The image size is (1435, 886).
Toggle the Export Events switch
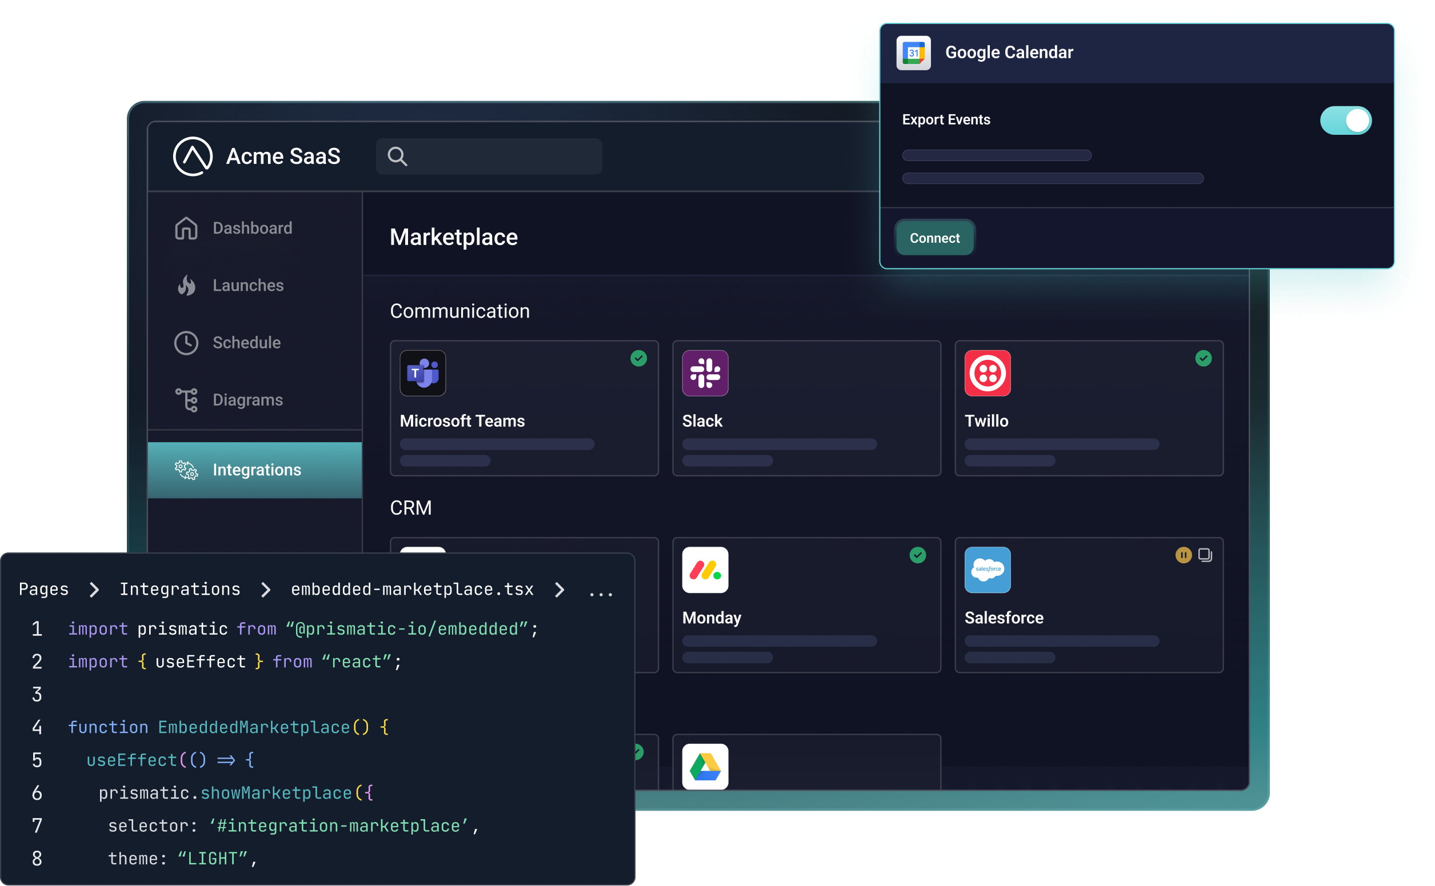(1345, 121)
